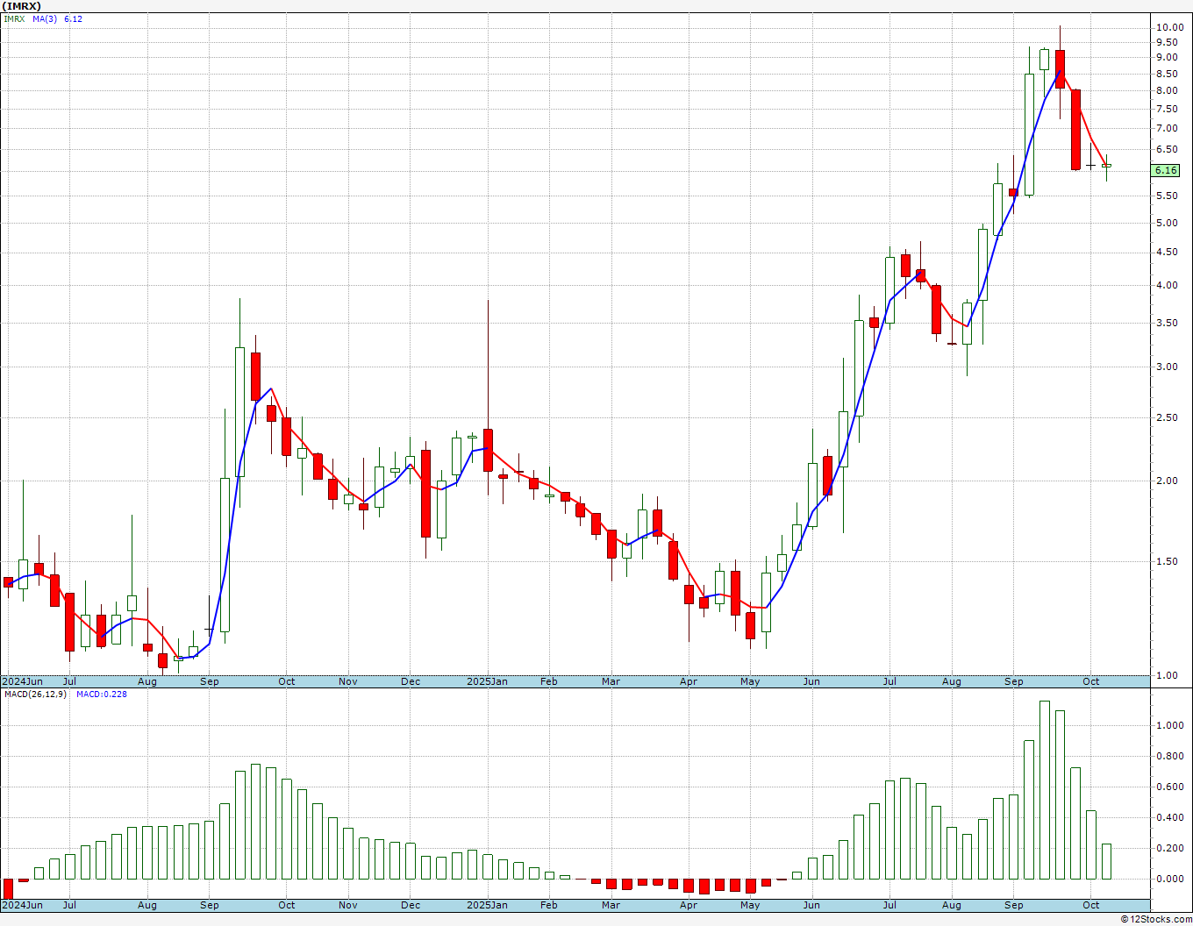Screen dimensions: 1193x926
Task: Click May on the price chart date axis
Action: click(x=750, y=681)
